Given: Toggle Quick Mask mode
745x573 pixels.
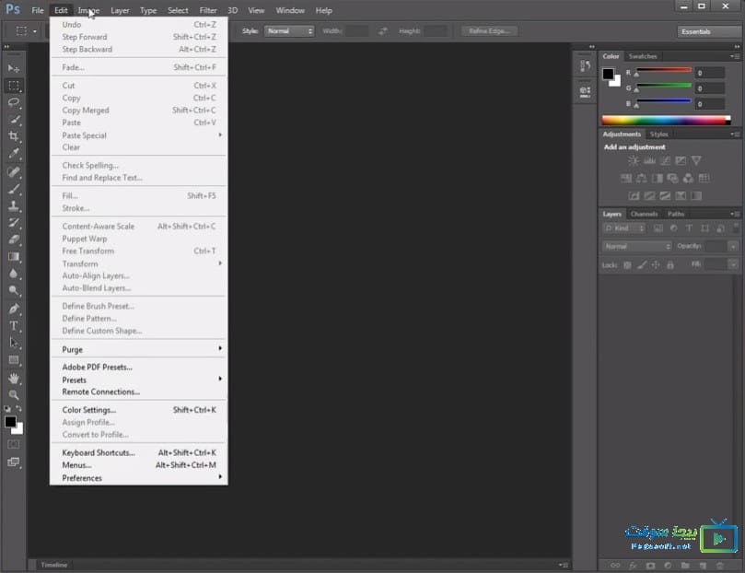Looking at the screenshot, I should tap(13, 444).
